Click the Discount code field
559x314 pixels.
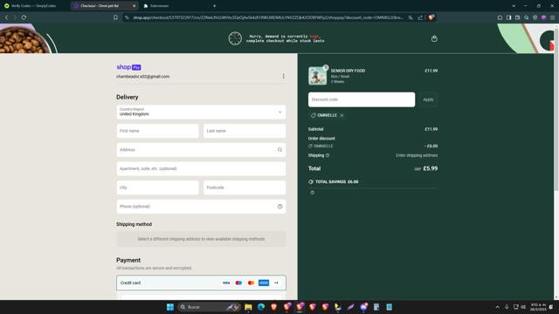pos(362,99)
